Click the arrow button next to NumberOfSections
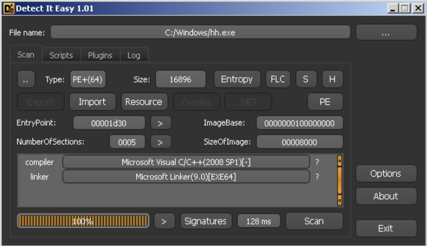This screenshot has width=427, height=246. [x=161, y=142]
